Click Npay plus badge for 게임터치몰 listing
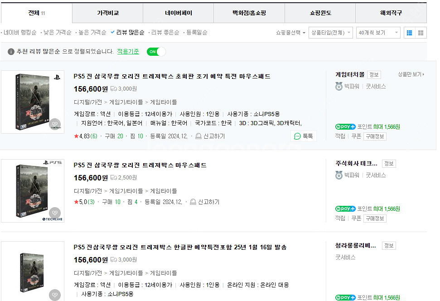Viewport: 440px width, 301px height. pos(345,126)
